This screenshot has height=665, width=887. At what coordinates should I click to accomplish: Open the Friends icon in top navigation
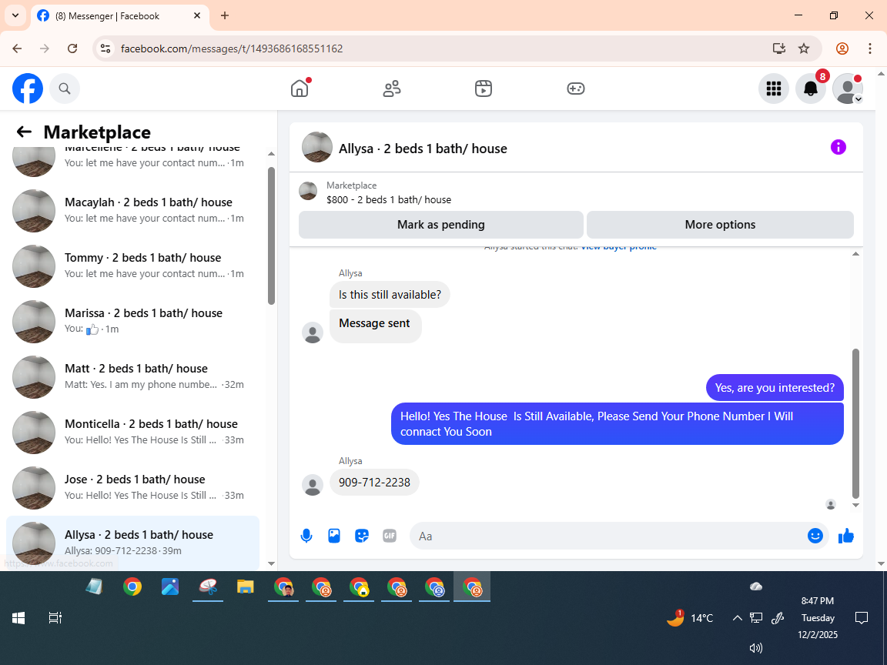click(x=391, y=89)
